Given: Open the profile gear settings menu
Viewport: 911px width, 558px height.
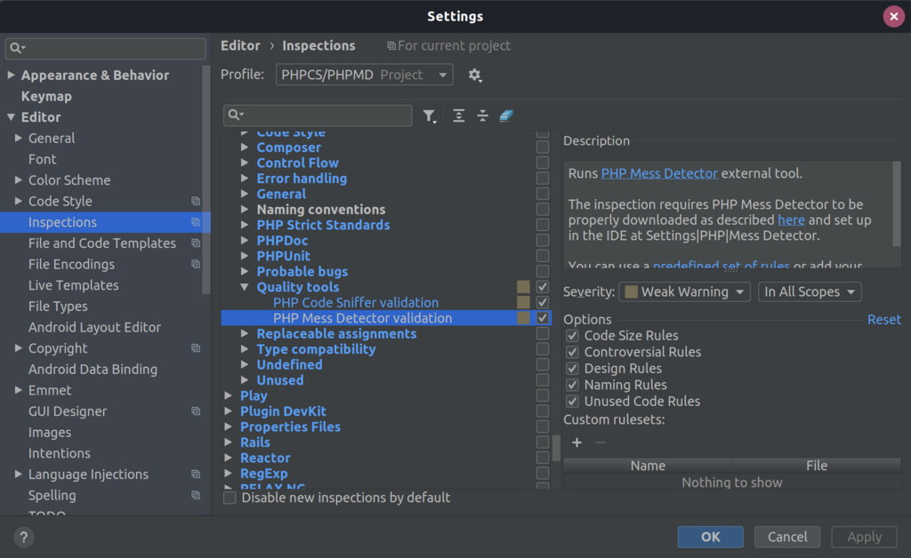Looking at the screenshot, I should [475, 75].
